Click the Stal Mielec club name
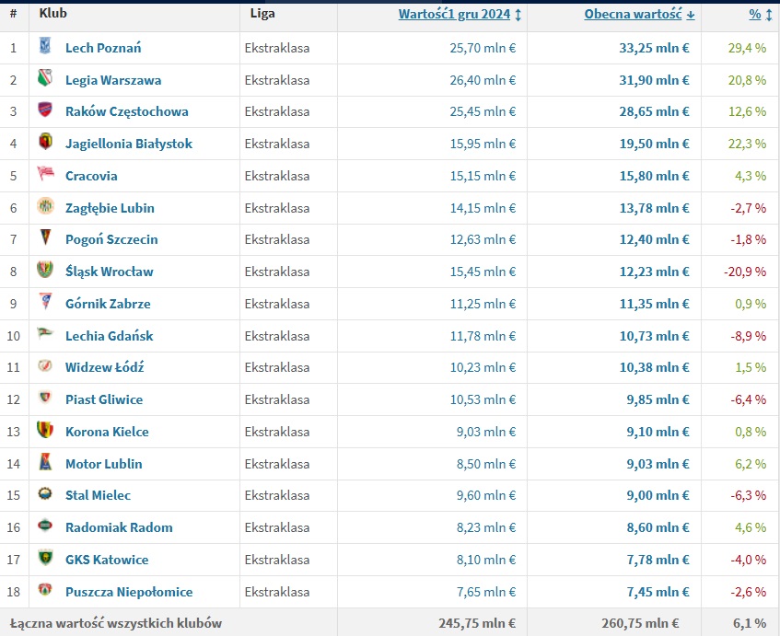Screen dimensions: 780x636 point(98,495)
